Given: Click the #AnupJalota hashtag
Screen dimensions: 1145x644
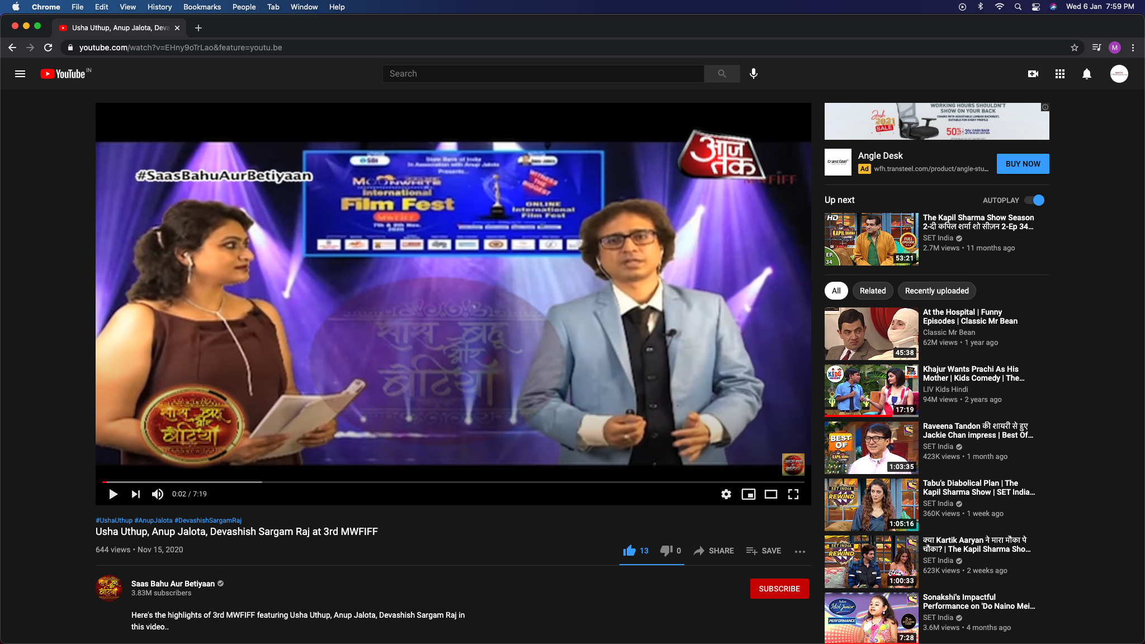Looking at the screenshot, I should click(x=153, y=520).
